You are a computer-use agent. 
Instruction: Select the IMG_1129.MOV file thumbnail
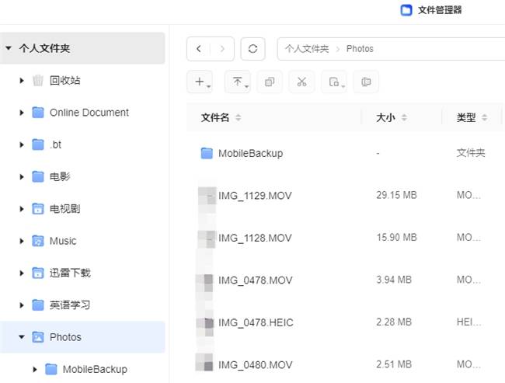coord(206,195)
